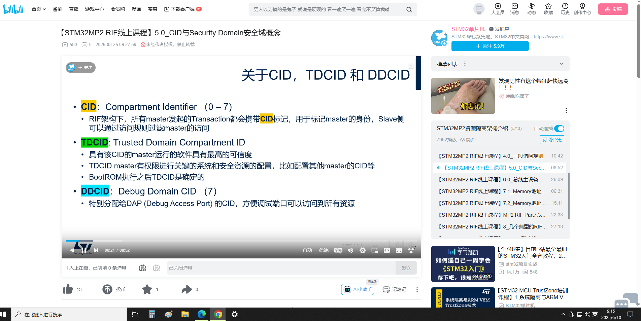Mute the video volume
This screenshot has height=321, width=641.
point(350,250)
